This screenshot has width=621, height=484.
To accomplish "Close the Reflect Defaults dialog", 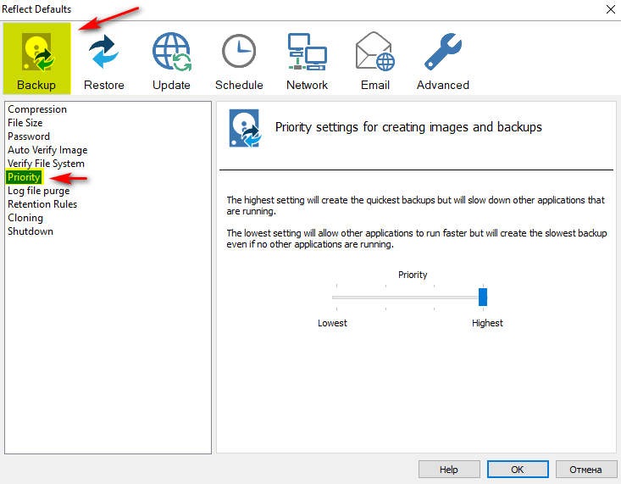I will 610,9.
